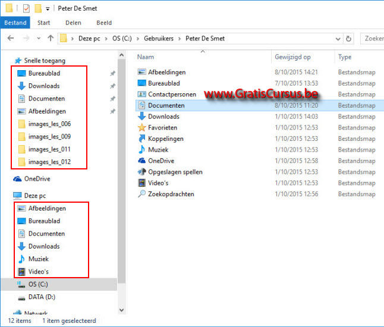
Task: Expand the breadcrumb chevron after OS (C:)
Action: pyautogui.click(x=138, y=39)
